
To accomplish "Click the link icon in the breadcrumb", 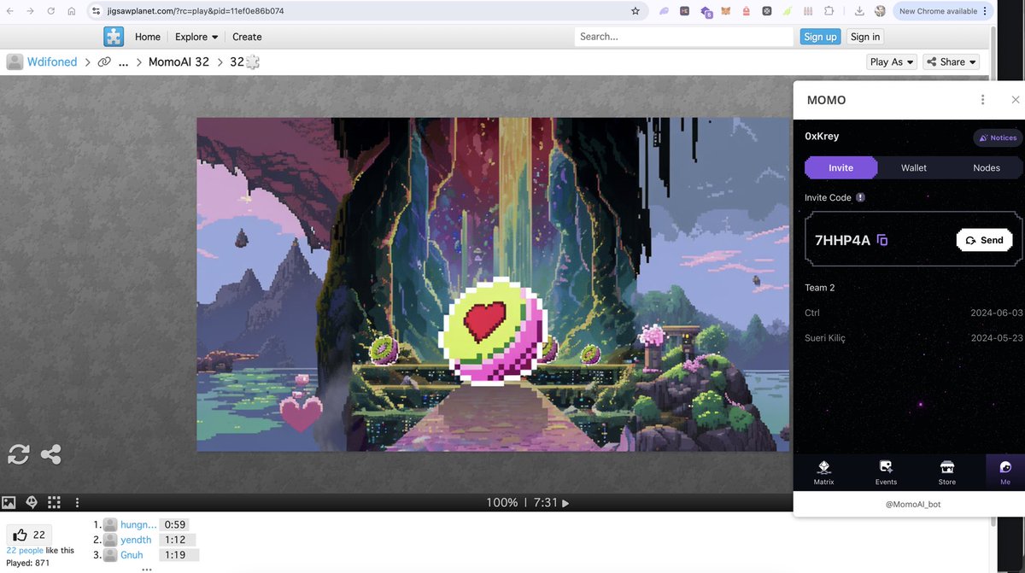I will [x=104, y=61].
